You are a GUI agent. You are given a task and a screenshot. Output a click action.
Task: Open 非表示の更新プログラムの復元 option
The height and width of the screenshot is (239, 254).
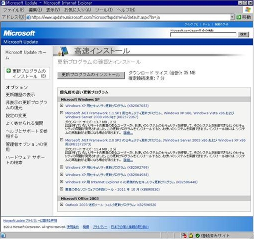(x=27, y=105)
